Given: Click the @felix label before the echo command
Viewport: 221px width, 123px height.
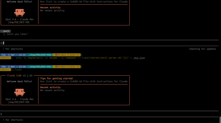Looking at the screenshot, I should coord(6,58).
